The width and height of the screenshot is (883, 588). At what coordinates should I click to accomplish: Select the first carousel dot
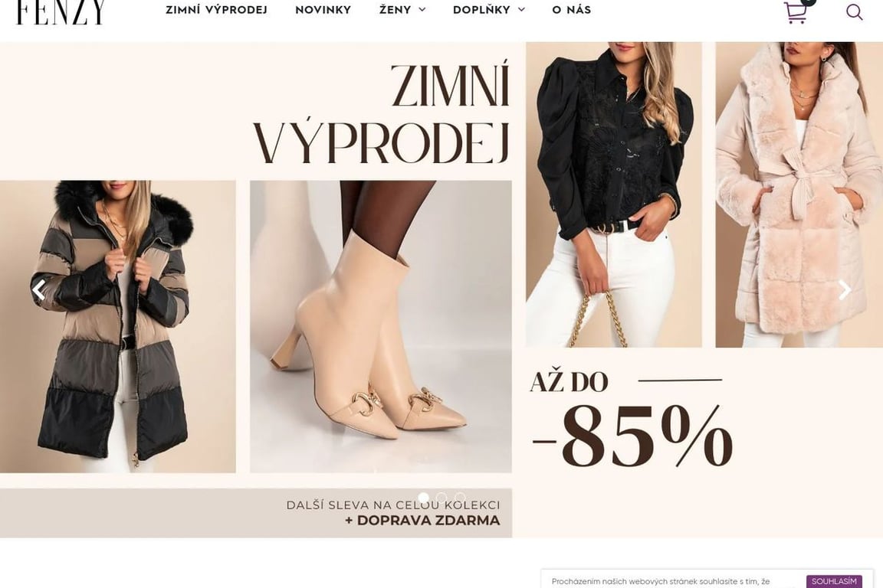pos(423,498)
